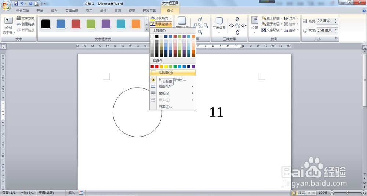The image size is (367, 196).
Task: Pick standard yellow outline color
Action: pyautogui.click(x=166, y=66)
